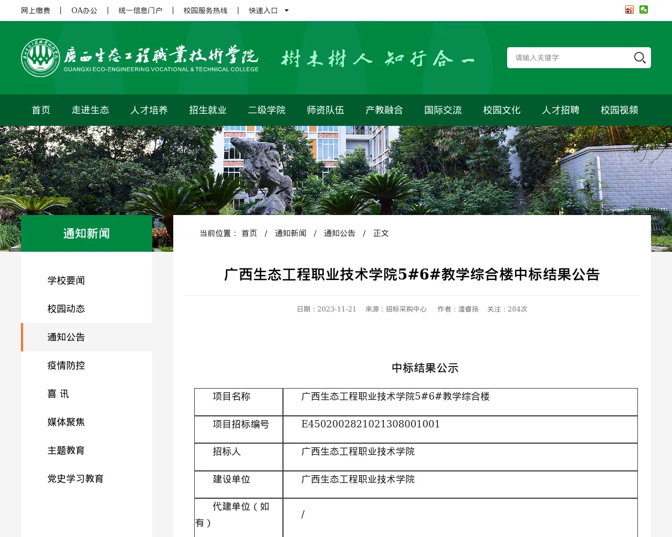The image size is (672, 537).
Task: Expand the 快速入口 dropdown arrow
Action: (287, 10)
